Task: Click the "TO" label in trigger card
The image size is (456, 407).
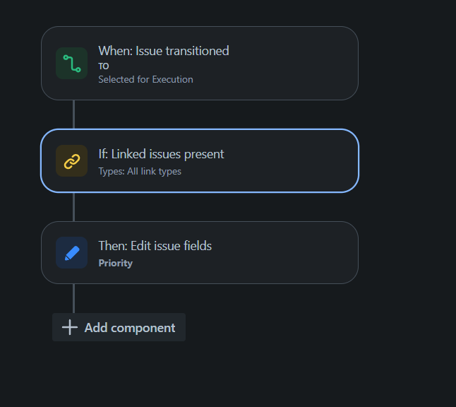Action: [x=104, y=66]
